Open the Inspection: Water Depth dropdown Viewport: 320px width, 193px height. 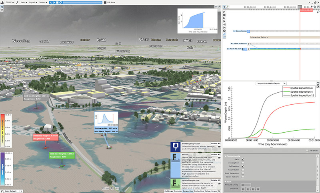[x=271, y=84]
